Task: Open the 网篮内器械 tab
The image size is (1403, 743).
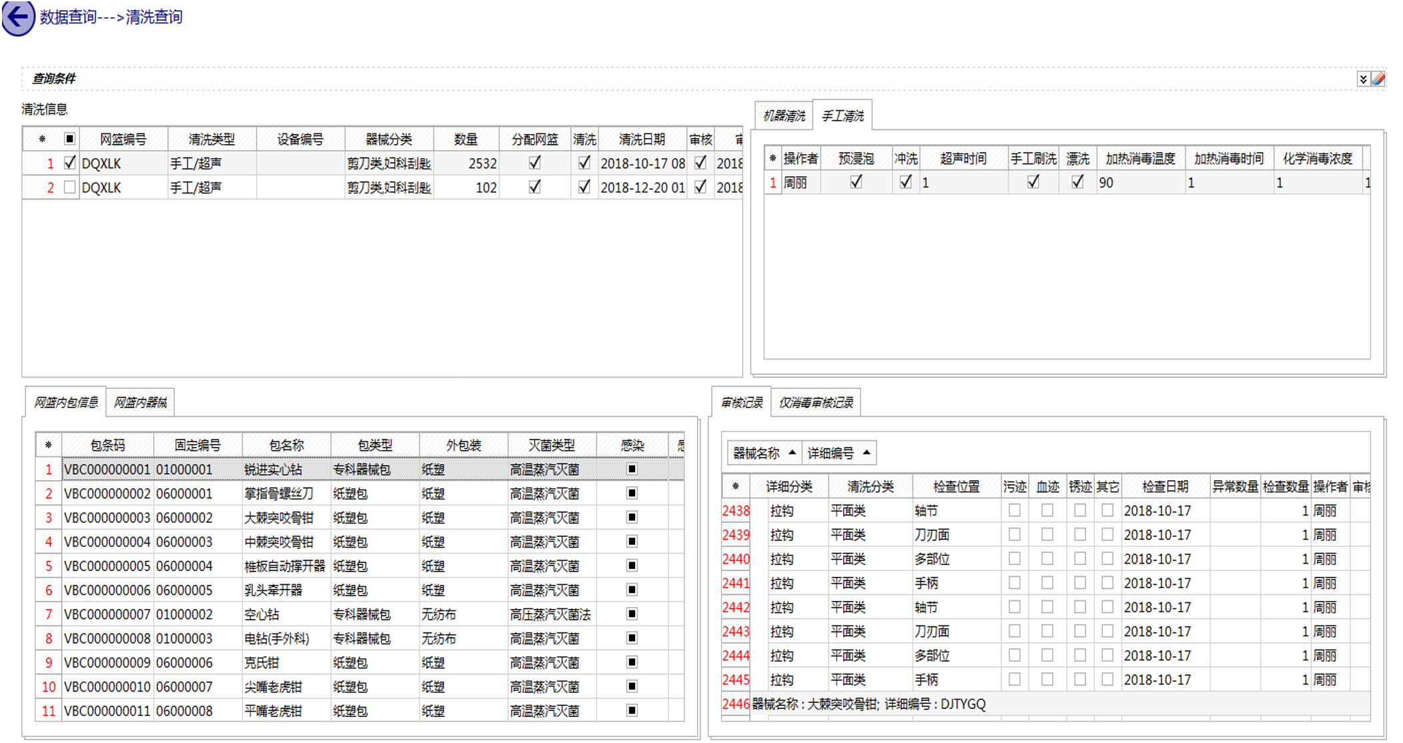Action: [x=140, y=402]
